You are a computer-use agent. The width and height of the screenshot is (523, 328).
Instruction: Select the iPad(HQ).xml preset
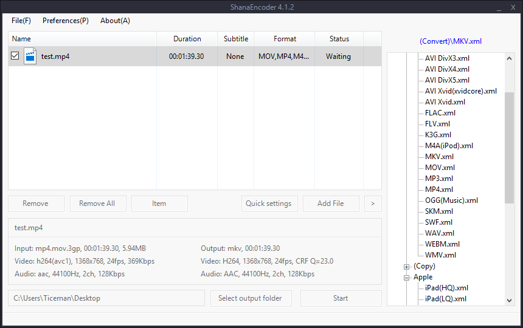[x=446, y=288]
